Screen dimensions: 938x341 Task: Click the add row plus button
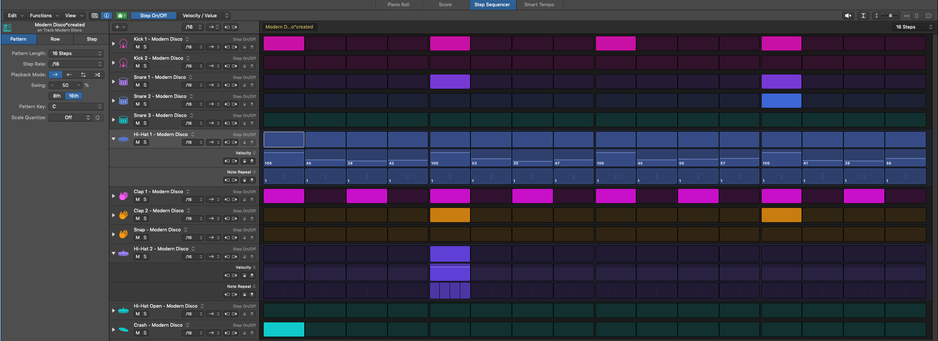(x=120, y=27)
